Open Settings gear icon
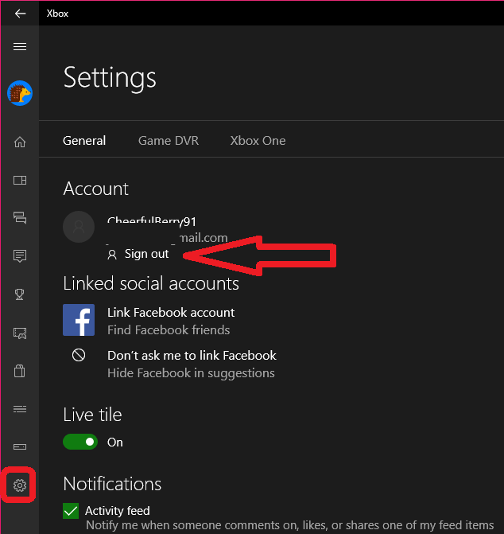Screen dimensions: 504x534 point(20,485)
